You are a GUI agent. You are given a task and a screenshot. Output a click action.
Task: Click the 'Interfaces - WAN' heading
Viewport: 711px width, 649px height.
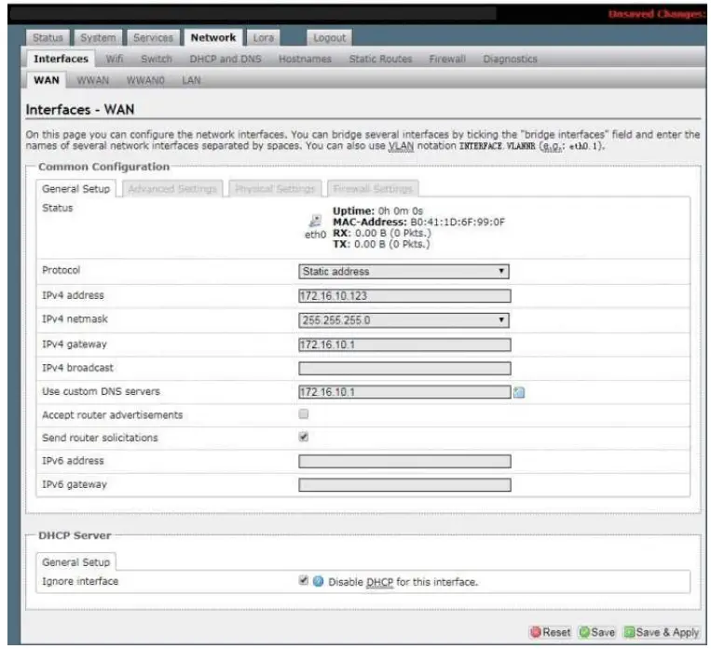click(80, 110)
